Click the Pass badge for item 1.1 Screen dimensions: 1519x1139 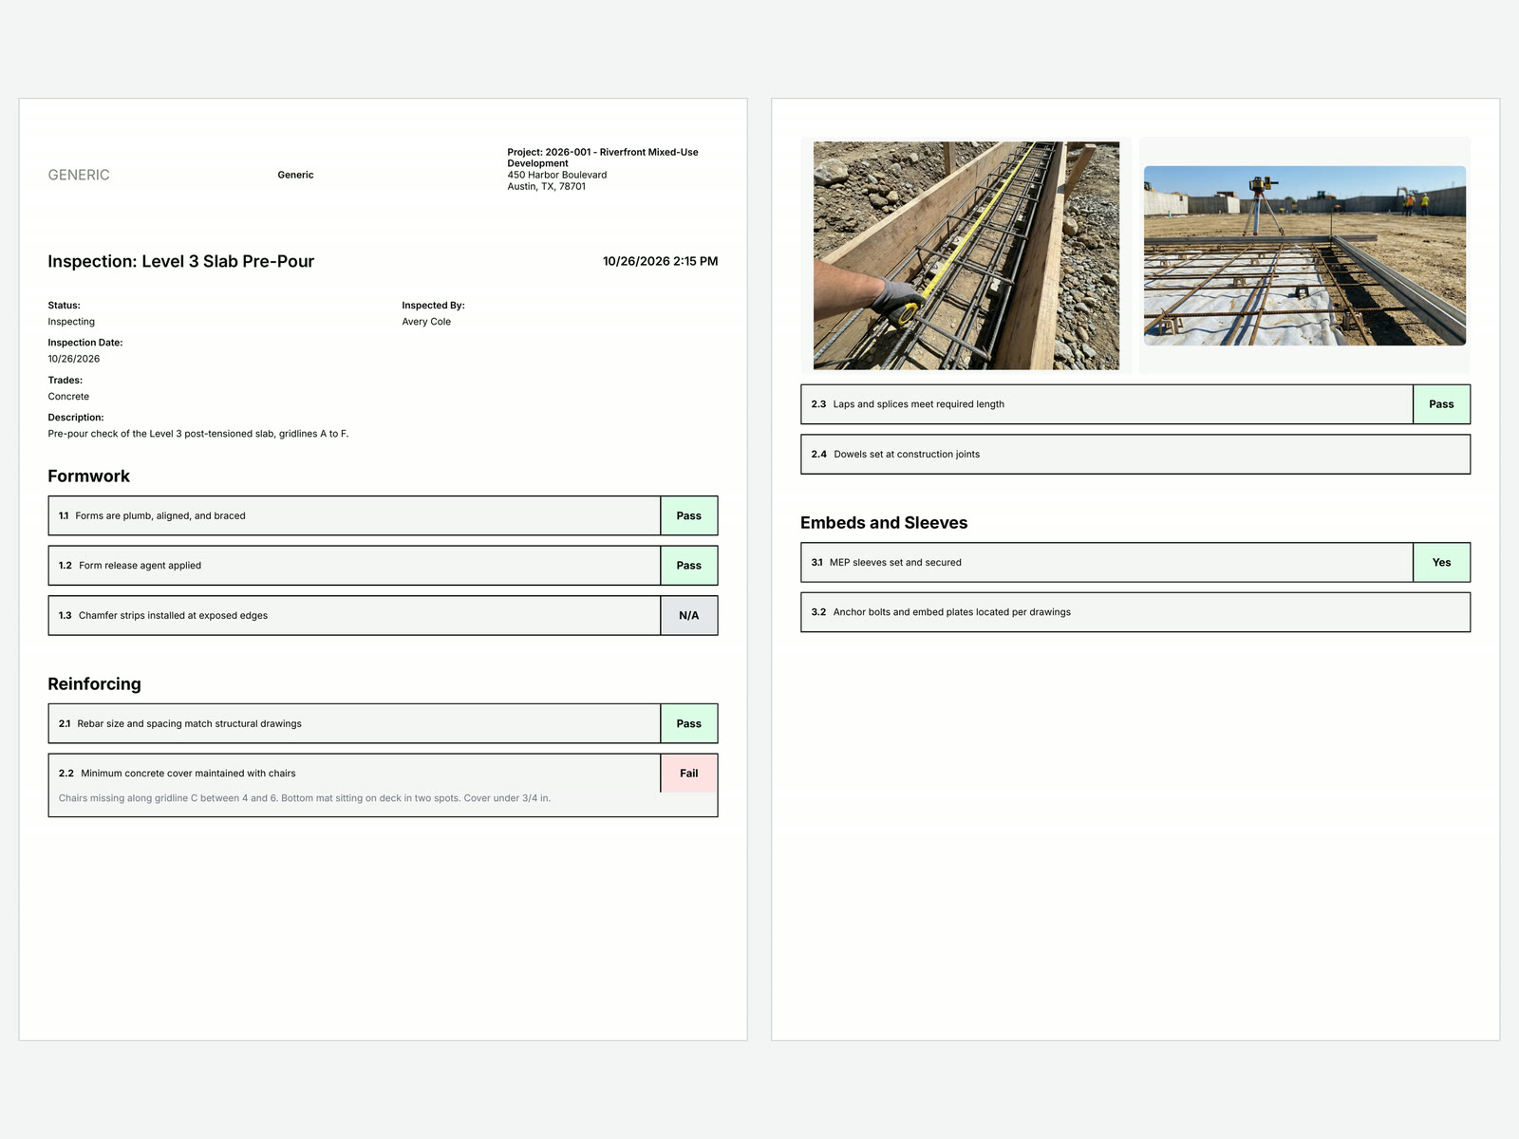click(x=688, y=515)
